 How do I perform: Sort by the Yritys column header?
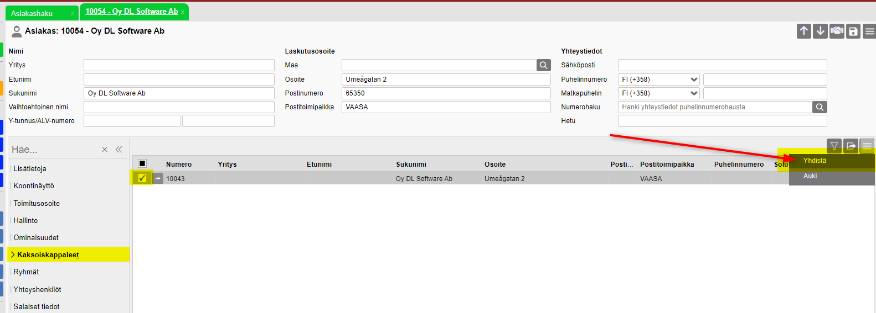(x=227, y=165)
